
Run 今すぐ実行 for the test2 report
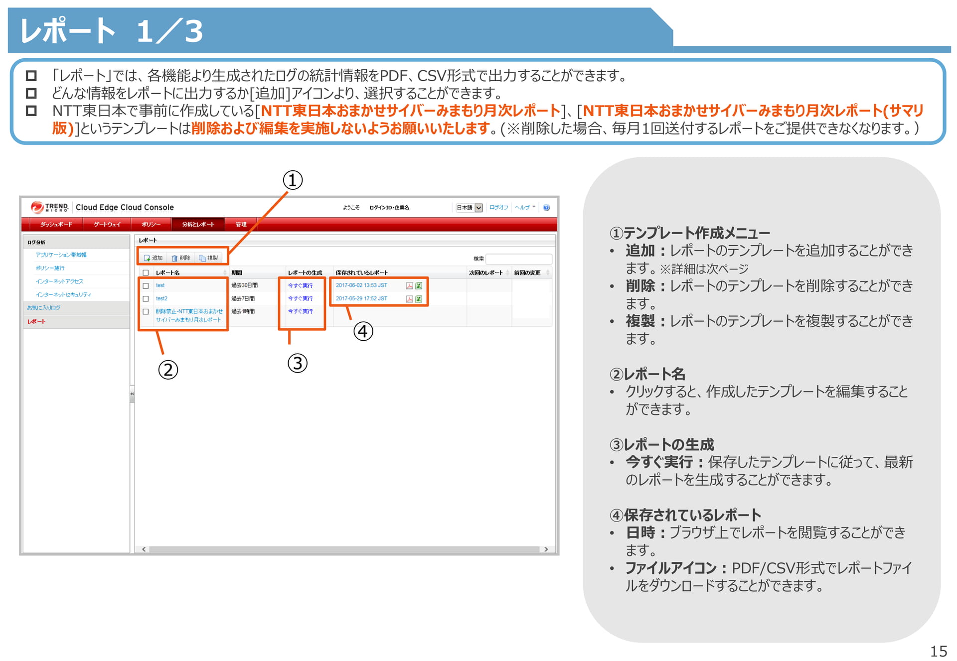point(301,298)
